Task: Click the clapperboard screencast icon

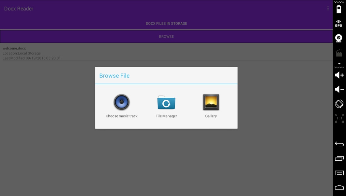Action: 339,53
